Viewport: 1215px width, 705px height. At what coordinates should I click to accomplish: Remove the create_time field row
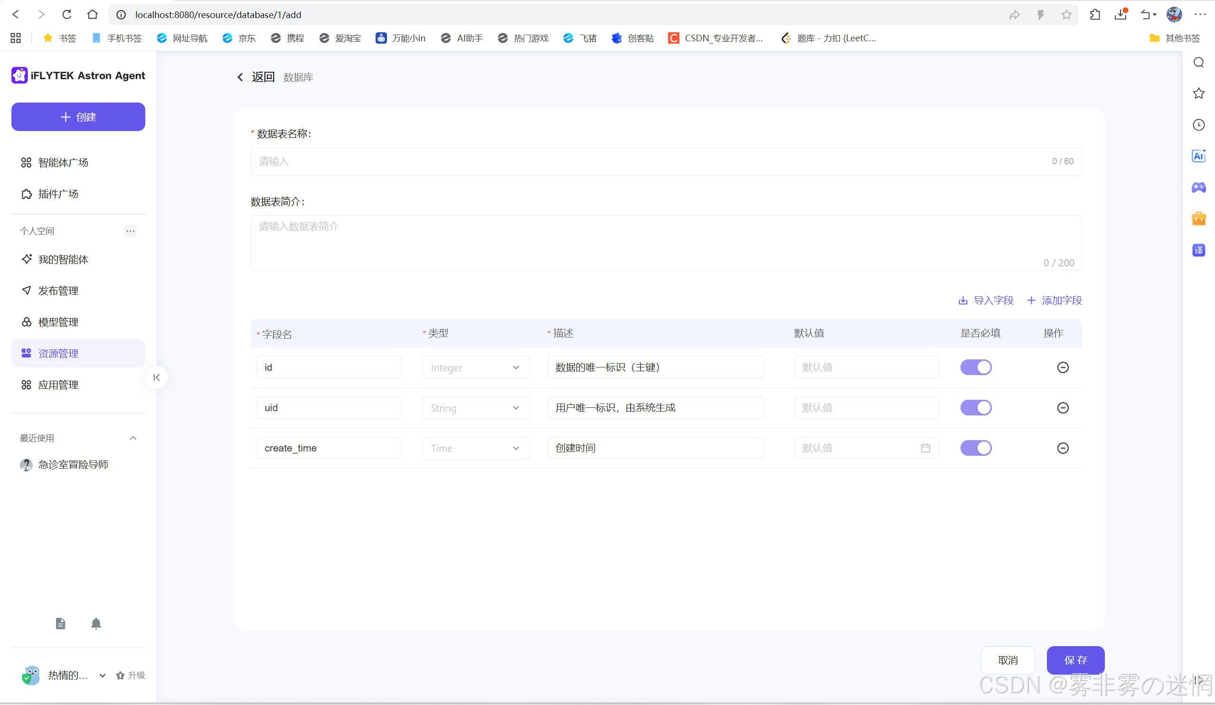pyautogui.click(x=1063, y=448)
